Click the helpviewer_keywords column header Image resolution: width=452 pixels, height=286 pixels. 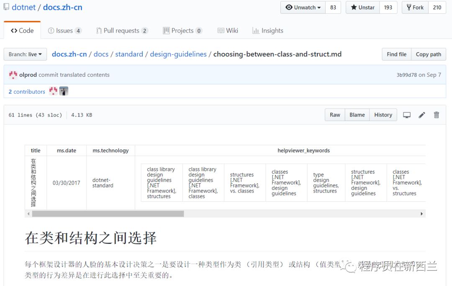(303, 150)
